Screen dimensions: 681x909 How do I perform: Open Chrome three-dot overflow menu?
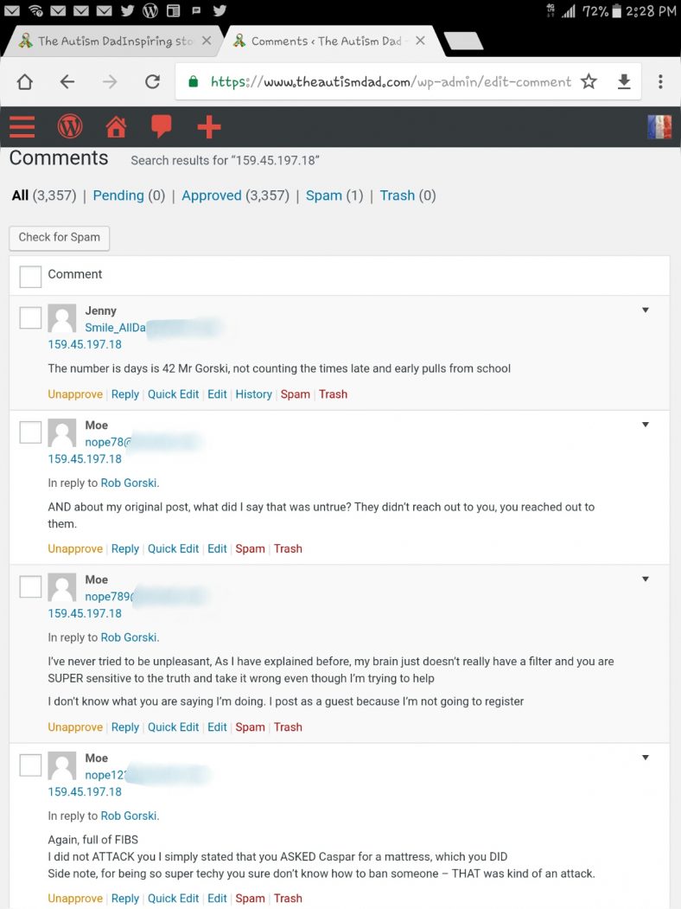click(x=660, y=82)
